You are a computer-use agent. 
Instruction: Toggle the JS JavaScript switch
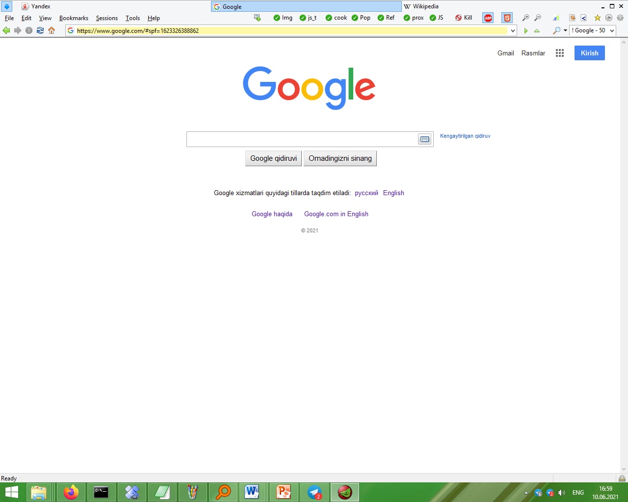point(436,18)
